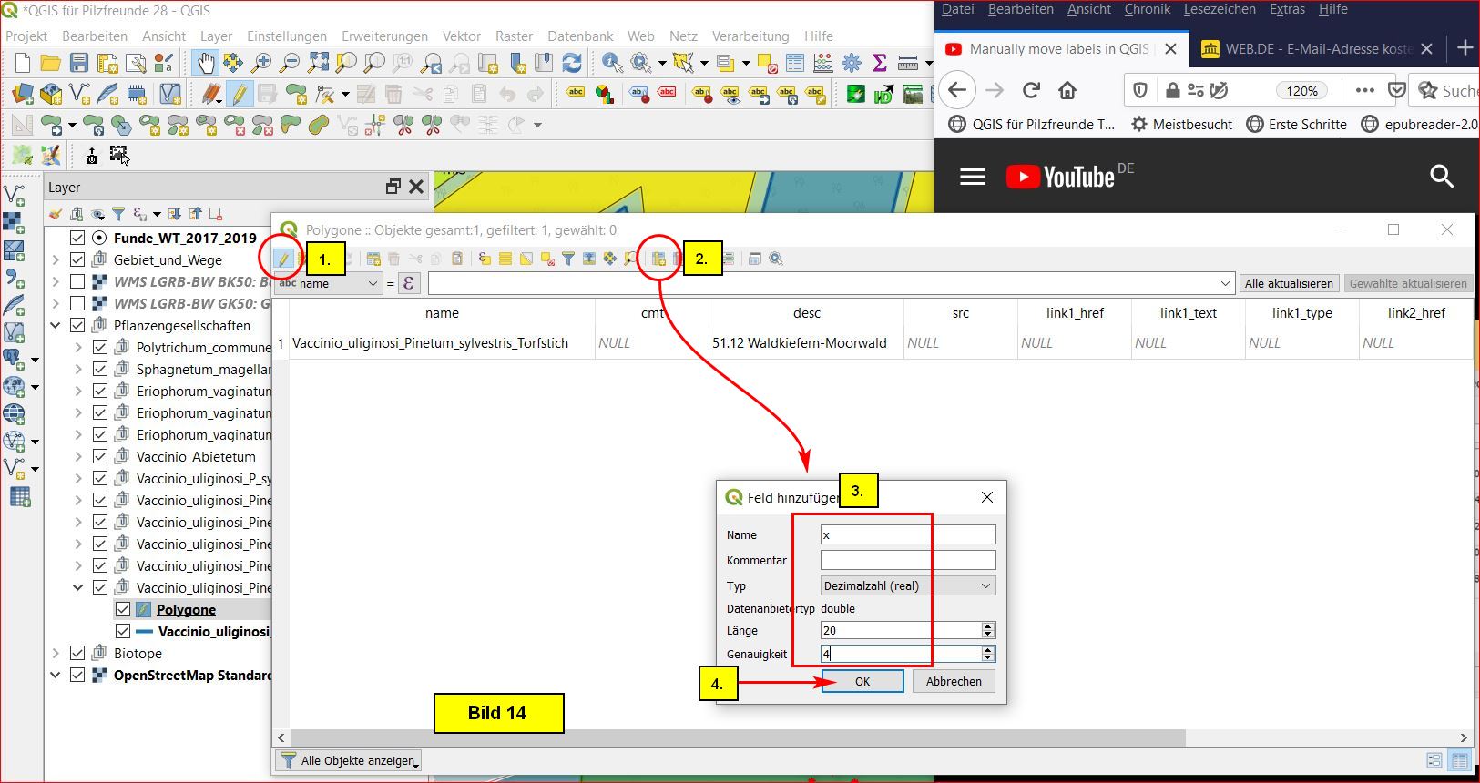Open the Vektor menu
The image size is (1480, 783).
pos(461,36)
